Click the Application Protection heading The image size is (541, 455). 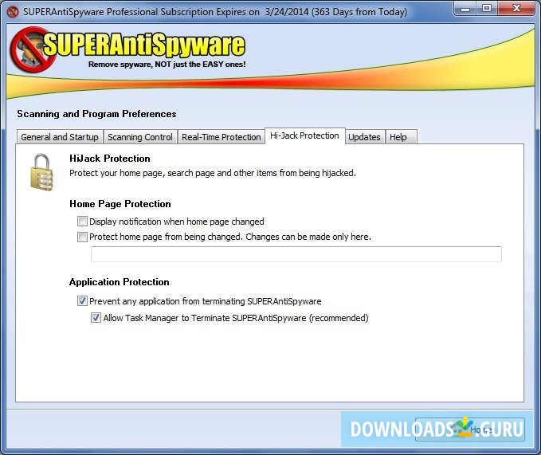pos(119,282)
